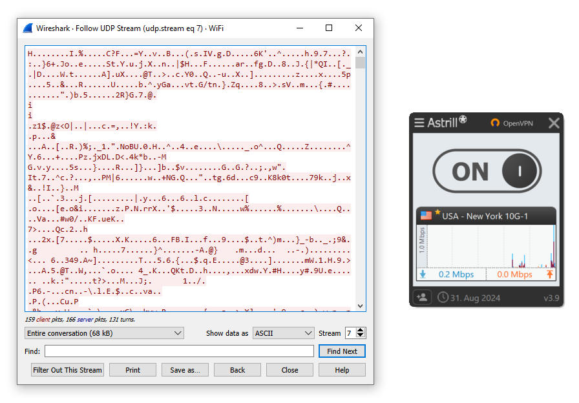
Task: Click the download speed arrow icon
Action: pos(423,274)
